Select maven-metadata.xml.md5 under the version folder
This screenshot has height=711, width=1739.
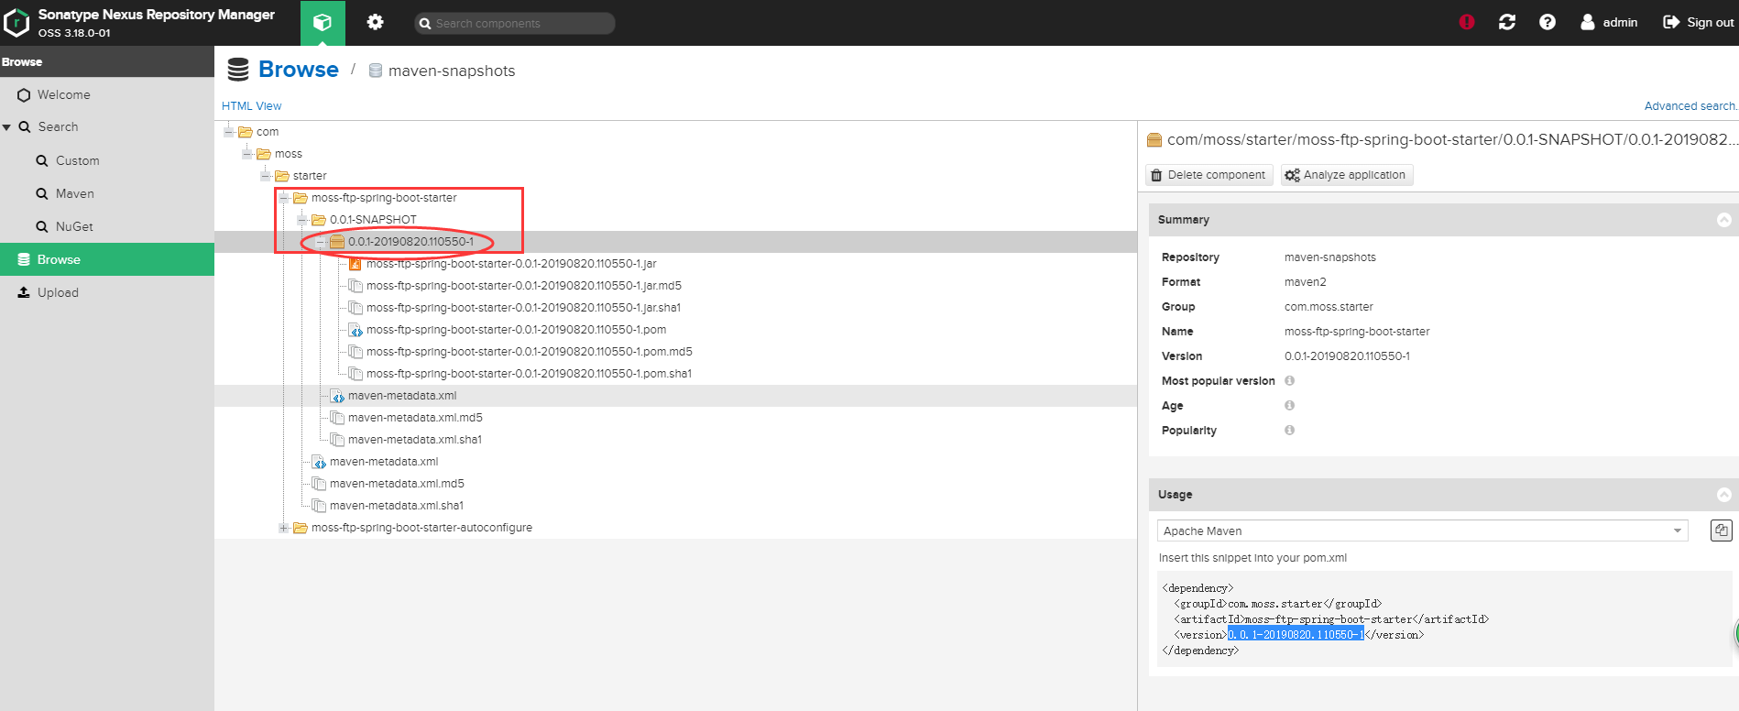[x=415, y=418]
